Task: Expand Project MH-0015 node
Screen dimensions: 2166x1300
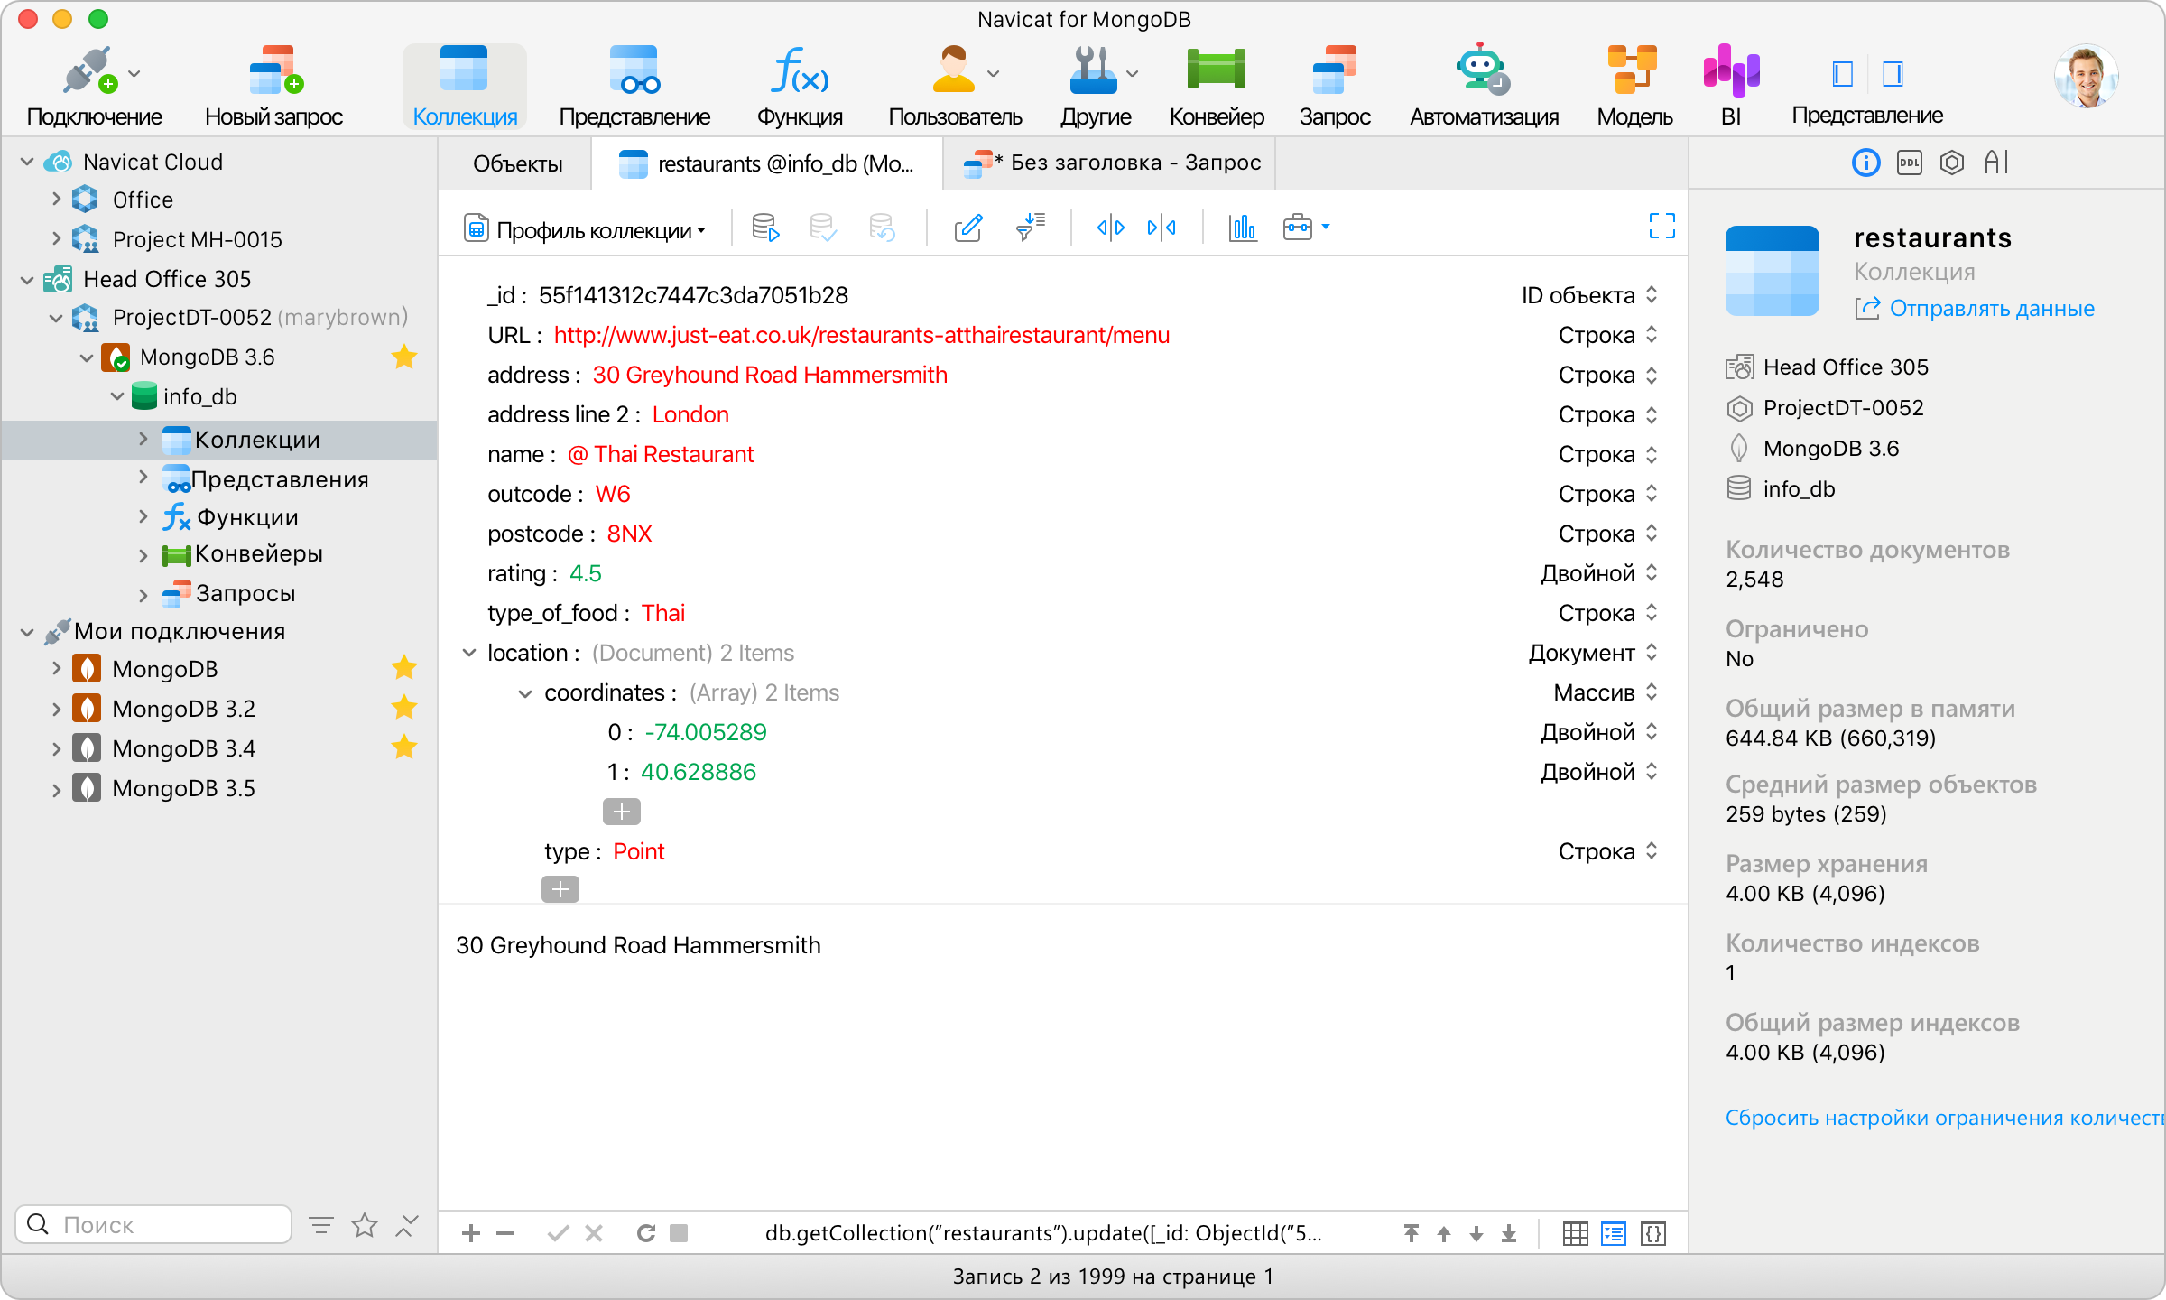Action: (x=56, y=239)
